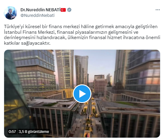163x140 pixels.
Task: Click the Turkish flag emoji
Action: pos(63,10)
